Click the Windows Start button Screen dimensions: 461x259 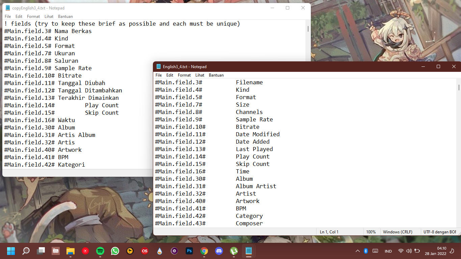(x=11, y=251)
